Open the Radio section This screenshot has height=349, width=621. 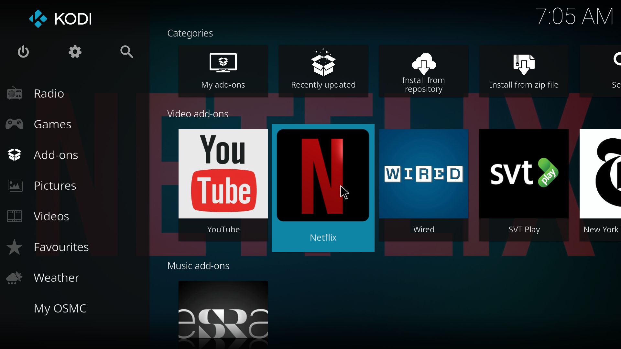pos(48,93)
